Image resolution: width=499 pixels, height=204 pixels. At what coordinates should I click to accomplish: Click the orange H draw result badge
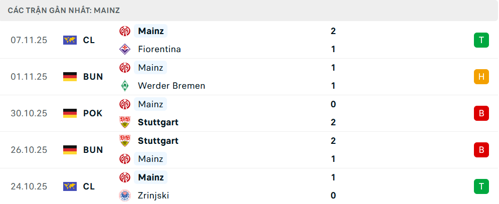[x=481, y=77]
